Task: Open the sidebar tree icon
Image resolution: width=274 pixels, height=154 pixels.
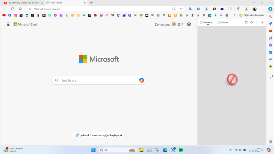Action: [270, 67]
